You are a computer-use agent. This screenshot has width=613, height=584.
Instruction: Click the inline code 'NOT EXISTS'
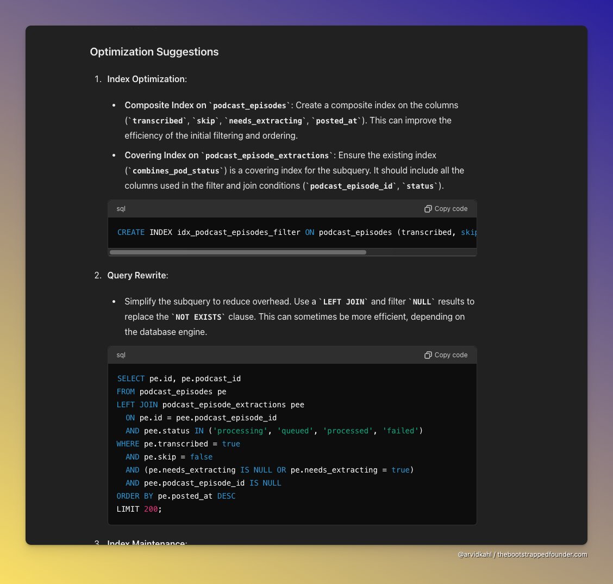coord(198,317)
